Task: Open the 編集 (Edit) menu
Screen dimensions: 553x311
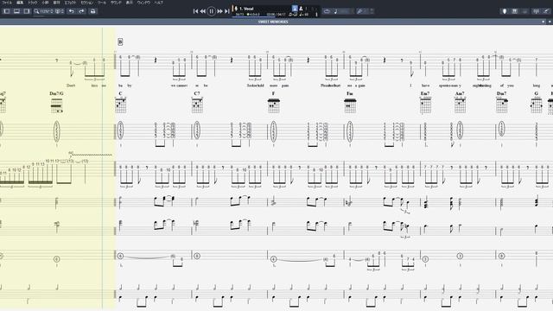Action: [20, 3]
